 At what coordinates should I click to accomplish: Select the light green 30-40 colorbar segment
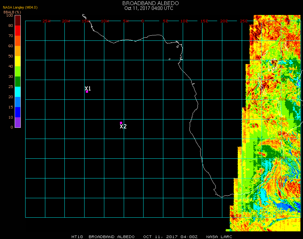[x=18, y=71]
